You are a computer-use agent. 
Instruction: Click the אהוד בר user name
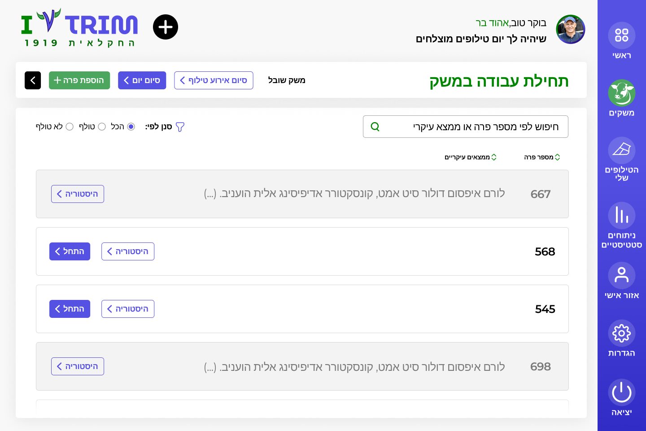pyautogui.click(x=492, y=23)
